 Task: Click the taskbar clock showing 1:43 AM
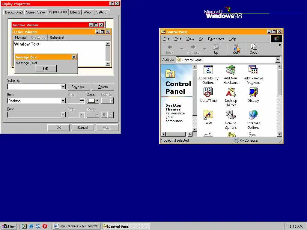296,226
